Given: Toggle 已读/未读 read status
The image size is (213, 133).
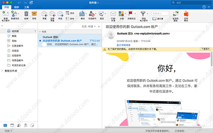Looking at the screenshot, I should 113,16.
